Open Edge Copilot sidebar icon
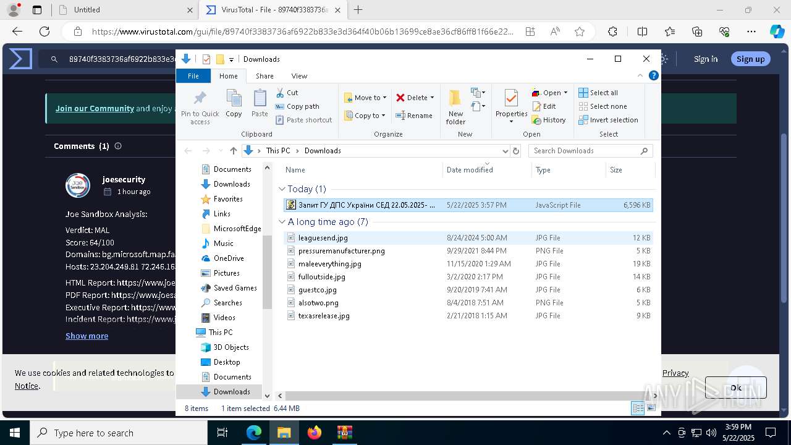 pos(777,32)
